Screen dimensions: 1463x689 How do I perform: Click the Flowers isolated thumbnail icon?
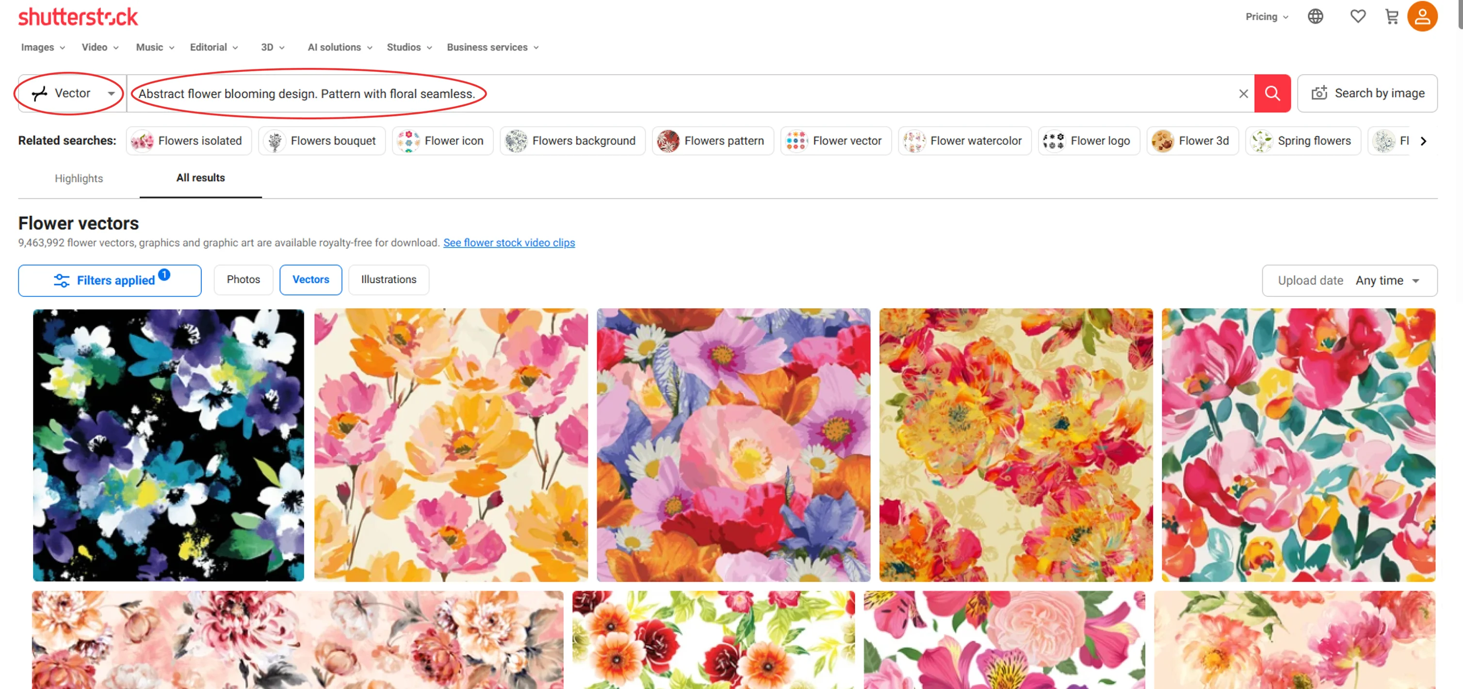coord(142,141)
